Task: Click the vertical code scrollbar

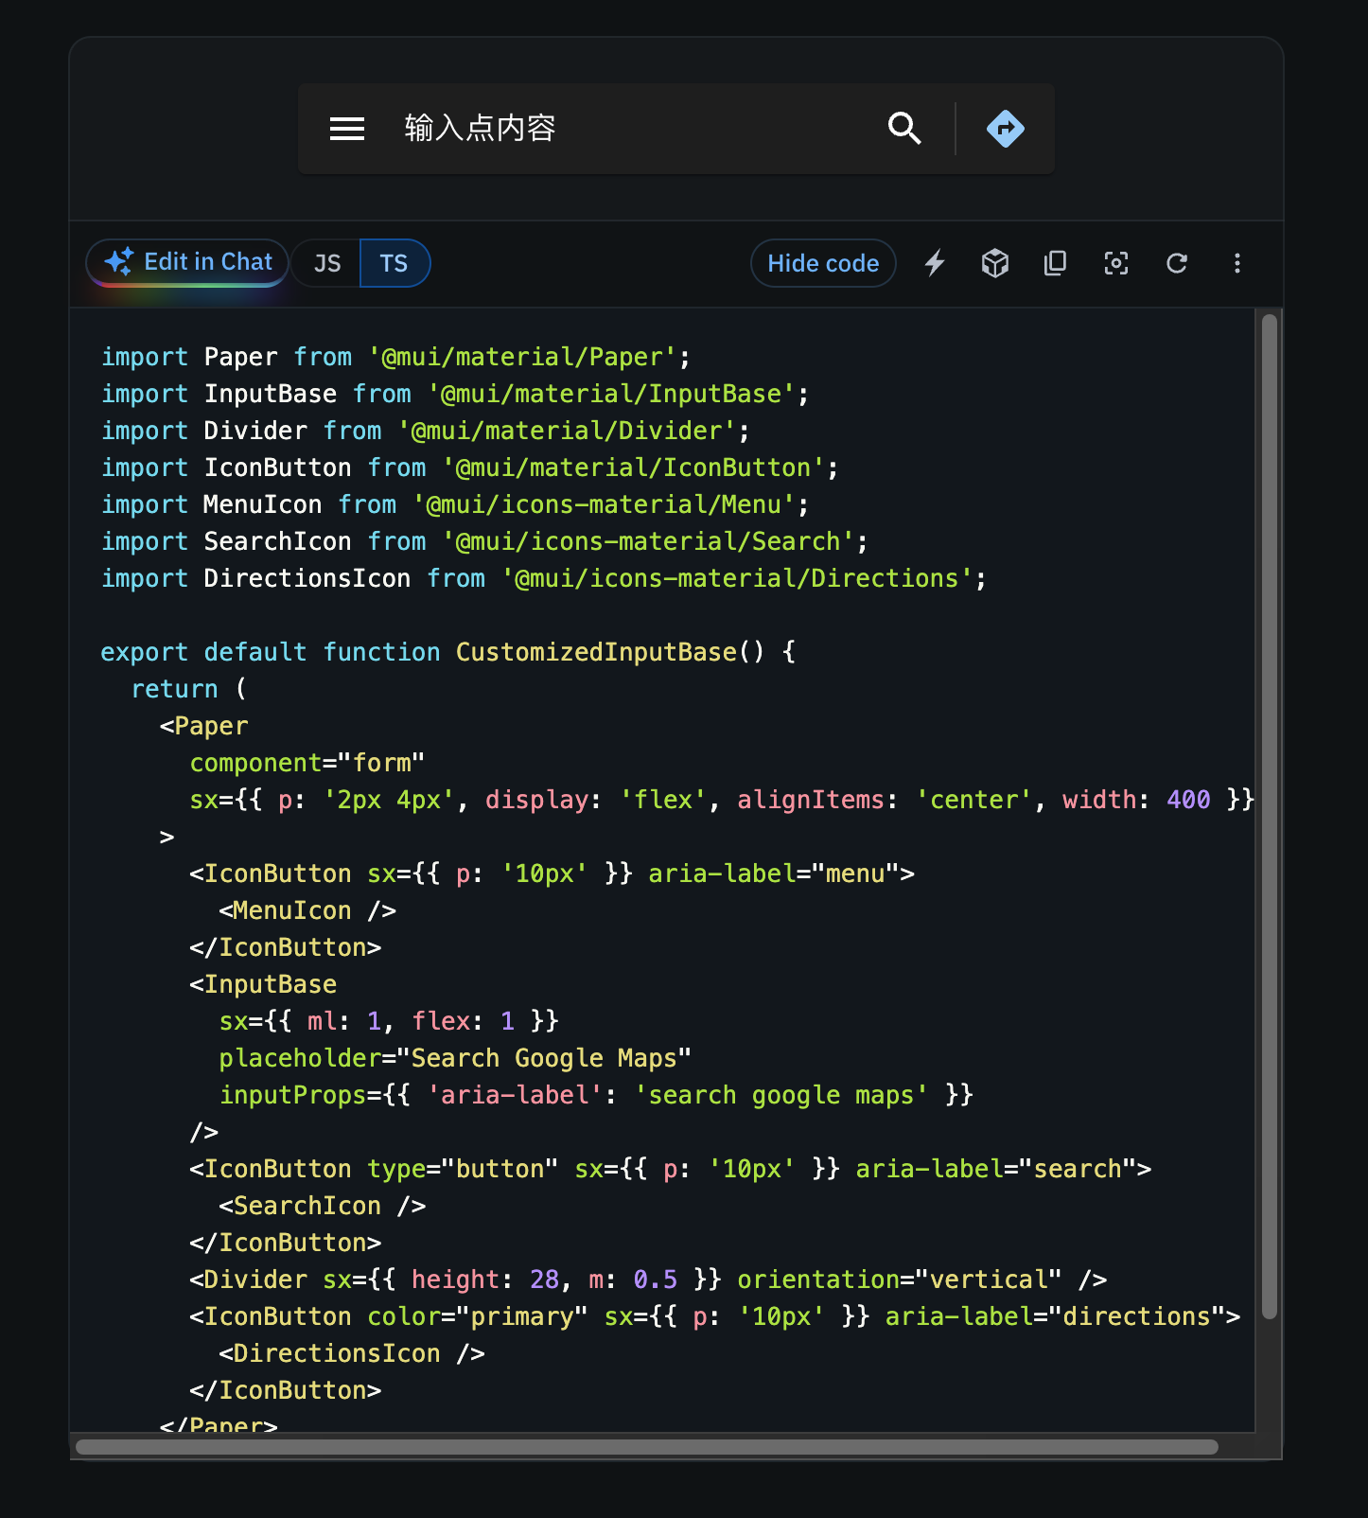Action: click(1270, 817)
